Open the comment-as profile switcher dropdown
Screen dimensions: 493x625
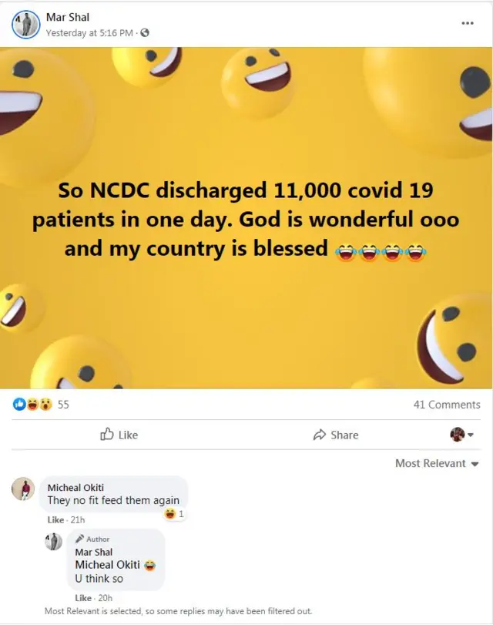(x=461, y=435)
